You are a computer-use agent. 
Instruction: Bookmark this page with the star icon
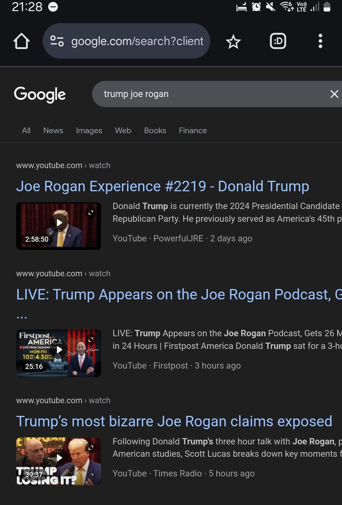click(x=233, y=41)
